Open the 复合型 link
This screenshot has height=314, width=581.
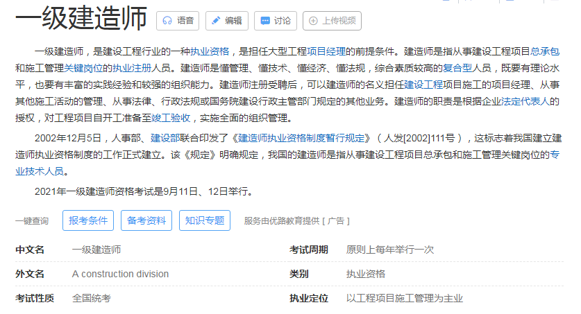pos(457,68)
